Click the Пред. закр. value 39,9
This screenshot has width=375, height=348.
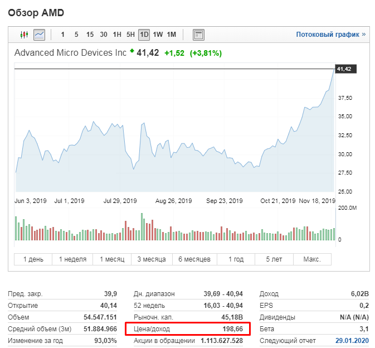[x=110, y=294]
